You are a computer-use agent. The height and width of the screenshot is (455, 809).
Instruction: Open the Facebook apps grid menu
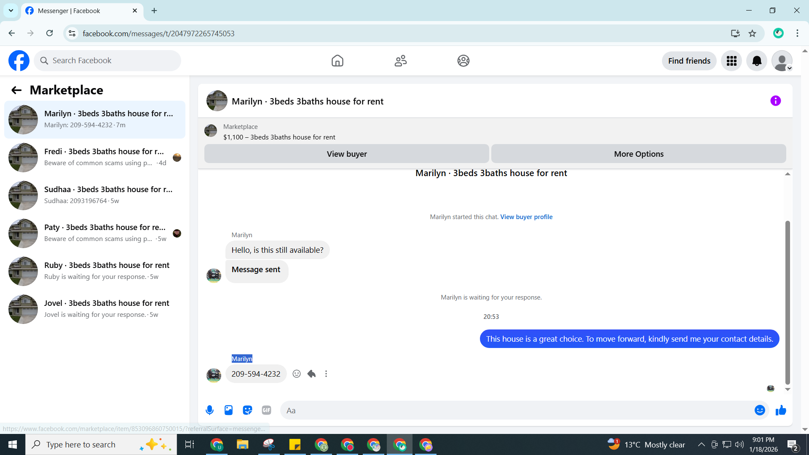pyautogui.click(x=731, y=61)
